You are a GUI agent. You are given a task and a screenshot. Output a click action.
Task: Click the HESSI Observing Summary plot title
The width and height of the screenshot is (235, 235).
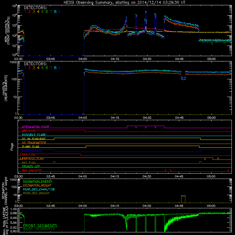pyautogui.click(x=125, y=3)
